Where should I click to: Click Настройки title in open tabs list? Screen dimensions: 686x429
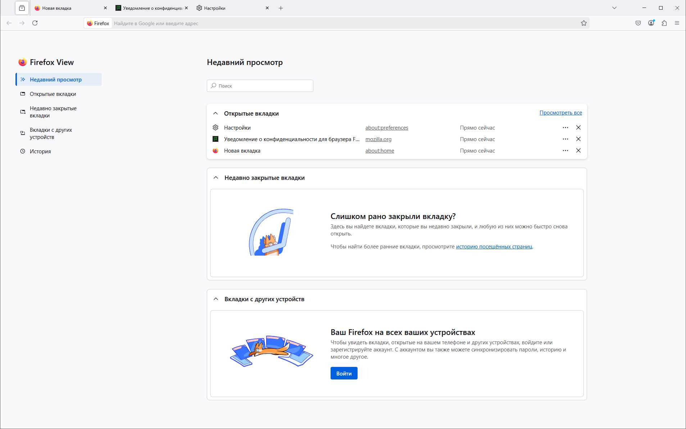pyautogui.click(x=237, y=127)
